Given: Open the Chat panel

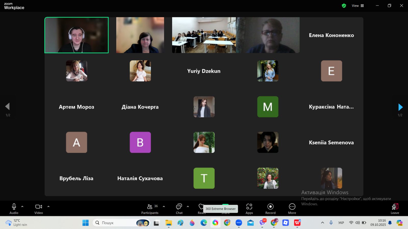Looking at the screenshot, I should (179, 209).
